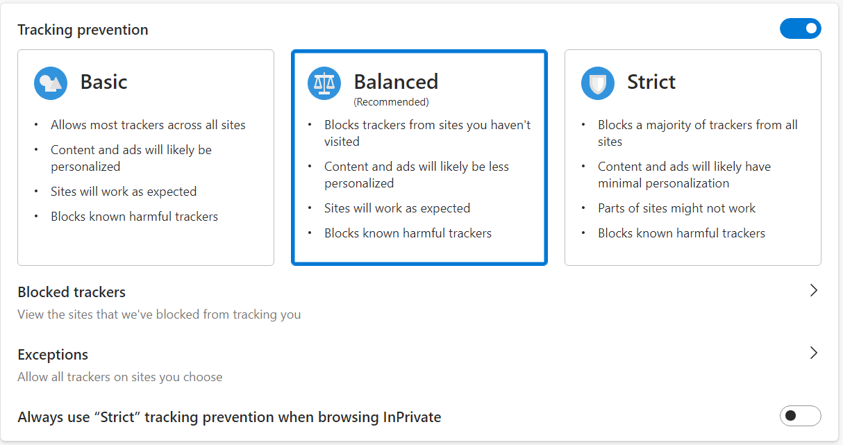Click the shield icon beside Strict heading
The height and width of the screenshot is (445, 843).
pyautogui.click(x=598, y=81)
